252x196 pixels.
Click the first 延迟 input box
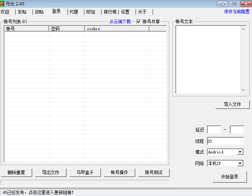[214, 130]
